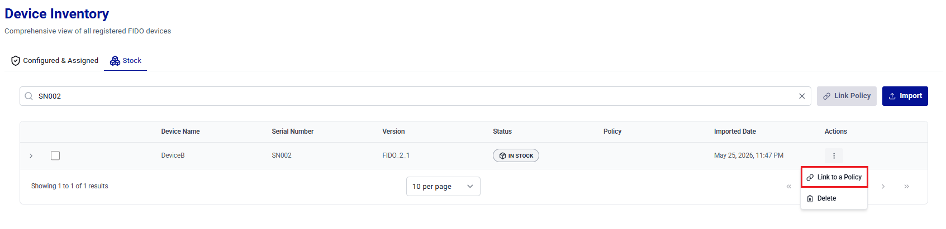Click the search magnifier icon
The width and height of the screenshot is (946, 229).
click(x=29, y=96)
